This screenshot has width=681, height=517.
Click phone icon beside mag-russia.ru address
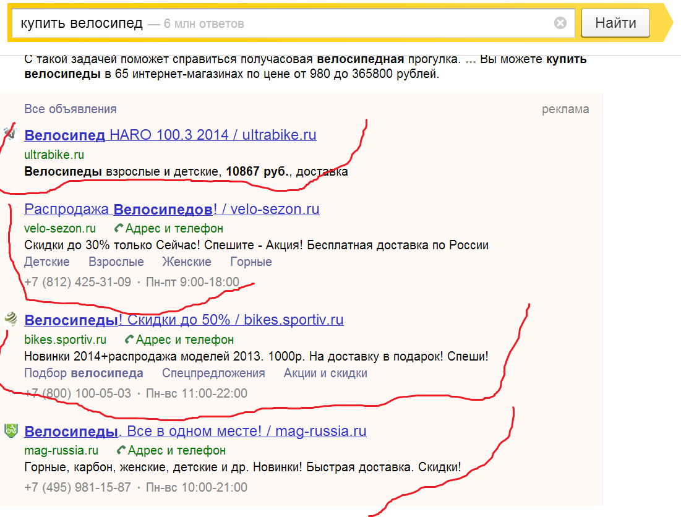point(121,450)
